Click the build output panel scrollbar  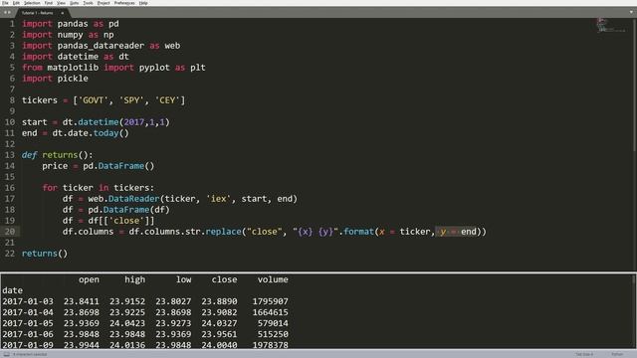pyautogui.click(x=634, y=311)
